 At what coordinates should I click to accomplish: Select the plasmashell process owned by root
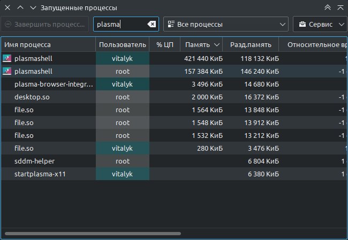click(174, 71)
